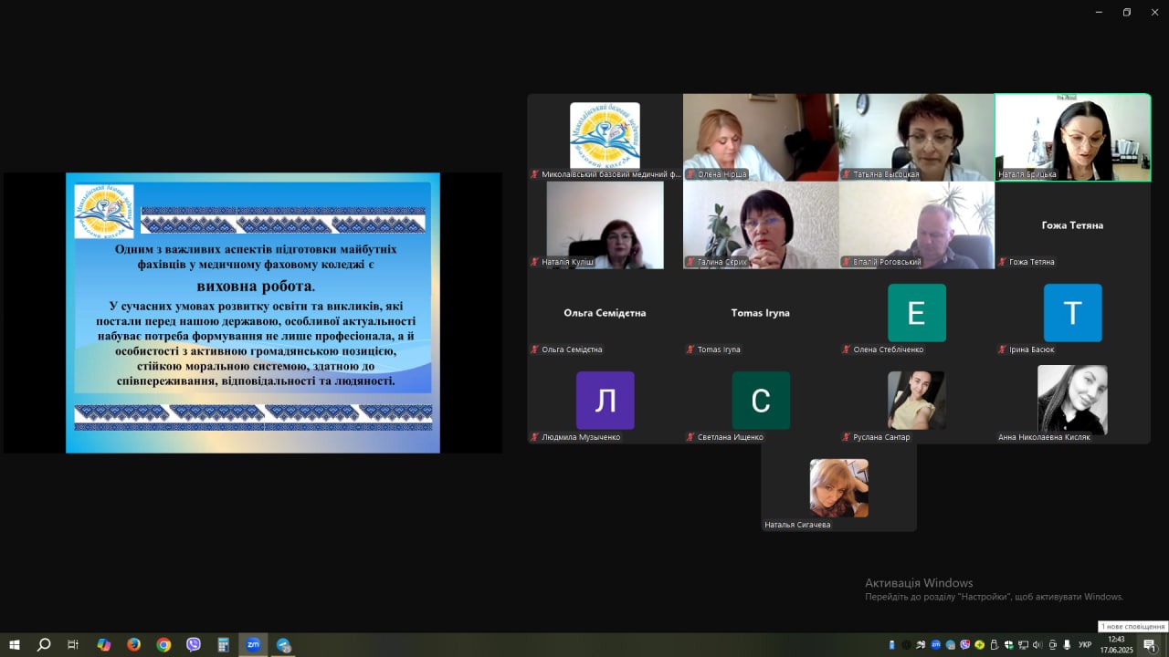This screenshot has width=1169, height=657.
Task: Launch Copilot from the taskbar
Action: (x=103, y=645)
